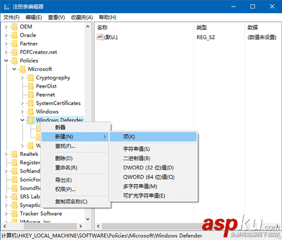Image resolution: width=282 pixels, height=240 pixels.
Task: Click the Cryptography folder icon
Action: (31, 77)
